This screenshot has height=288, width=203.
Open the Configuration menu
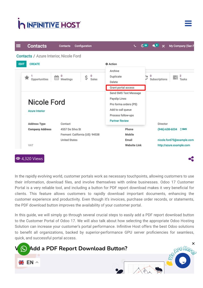point(83,46)
